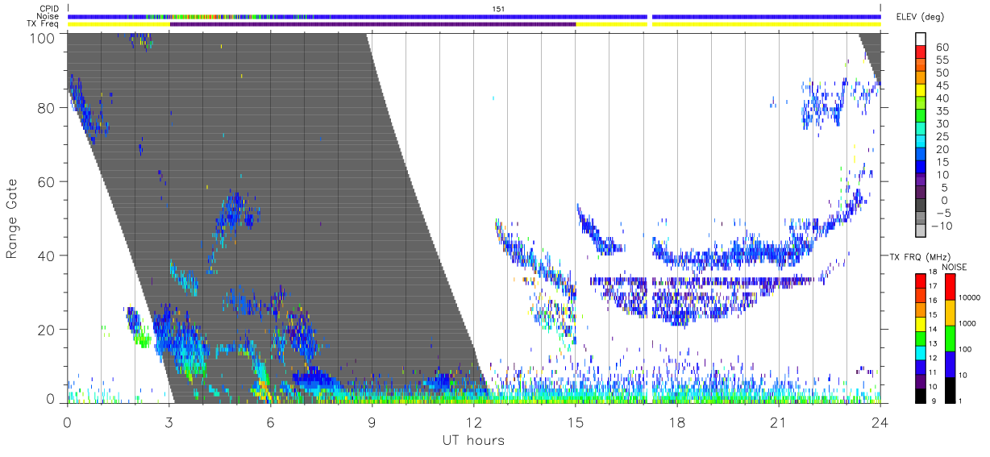Image resolution: width=990 pixels, height=457 pixels.
Task: Click the 12 tick label on UT hours axis
Action: pyautogui.click(x=474, y=422)
